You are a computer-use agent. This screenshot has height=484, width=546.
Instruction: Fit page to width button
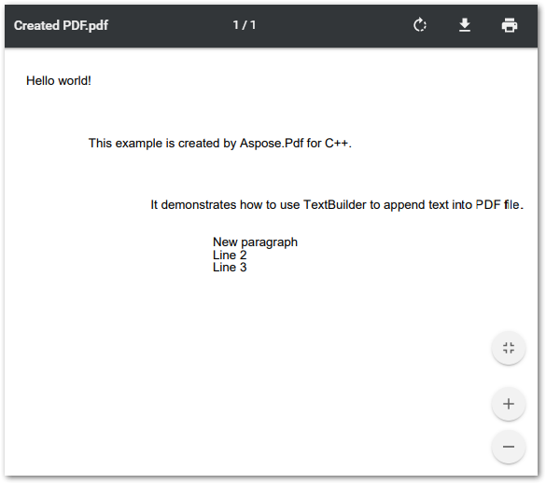tap(509, 348)
